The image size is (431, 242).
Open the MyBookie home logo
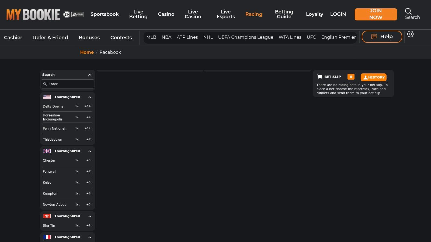click(x=33, y=15)
